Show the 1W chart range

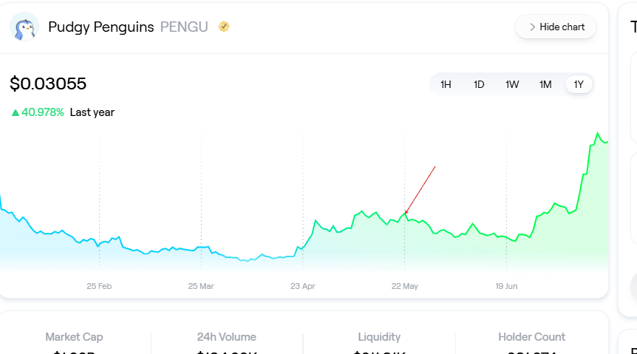point(512,84)
